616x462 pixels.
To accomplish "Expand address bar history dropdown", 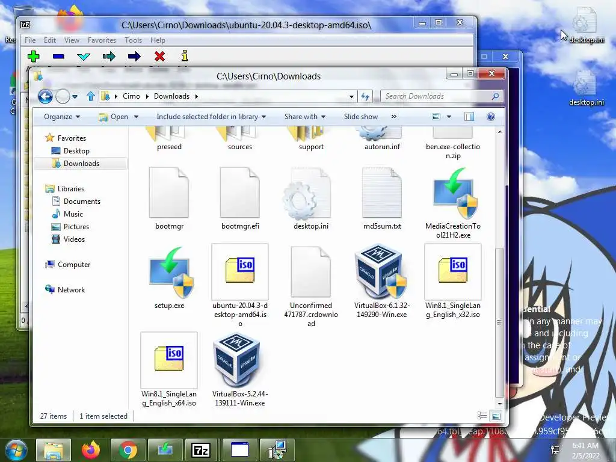I will click(x=351, y=97).
